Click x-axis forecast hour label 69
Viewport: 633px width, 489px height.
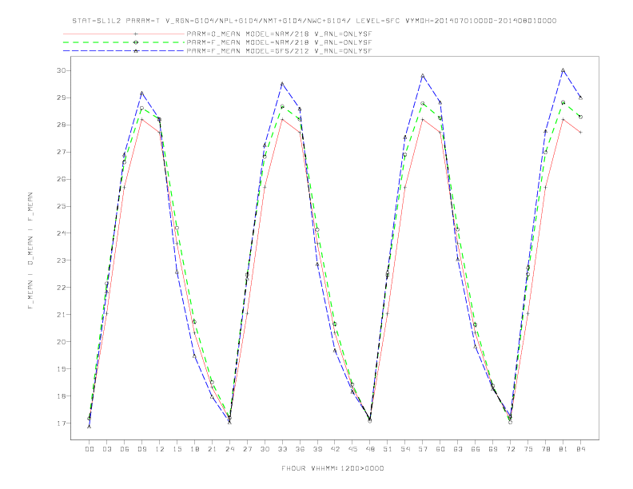pyautogui.click(x=493, y=449)
